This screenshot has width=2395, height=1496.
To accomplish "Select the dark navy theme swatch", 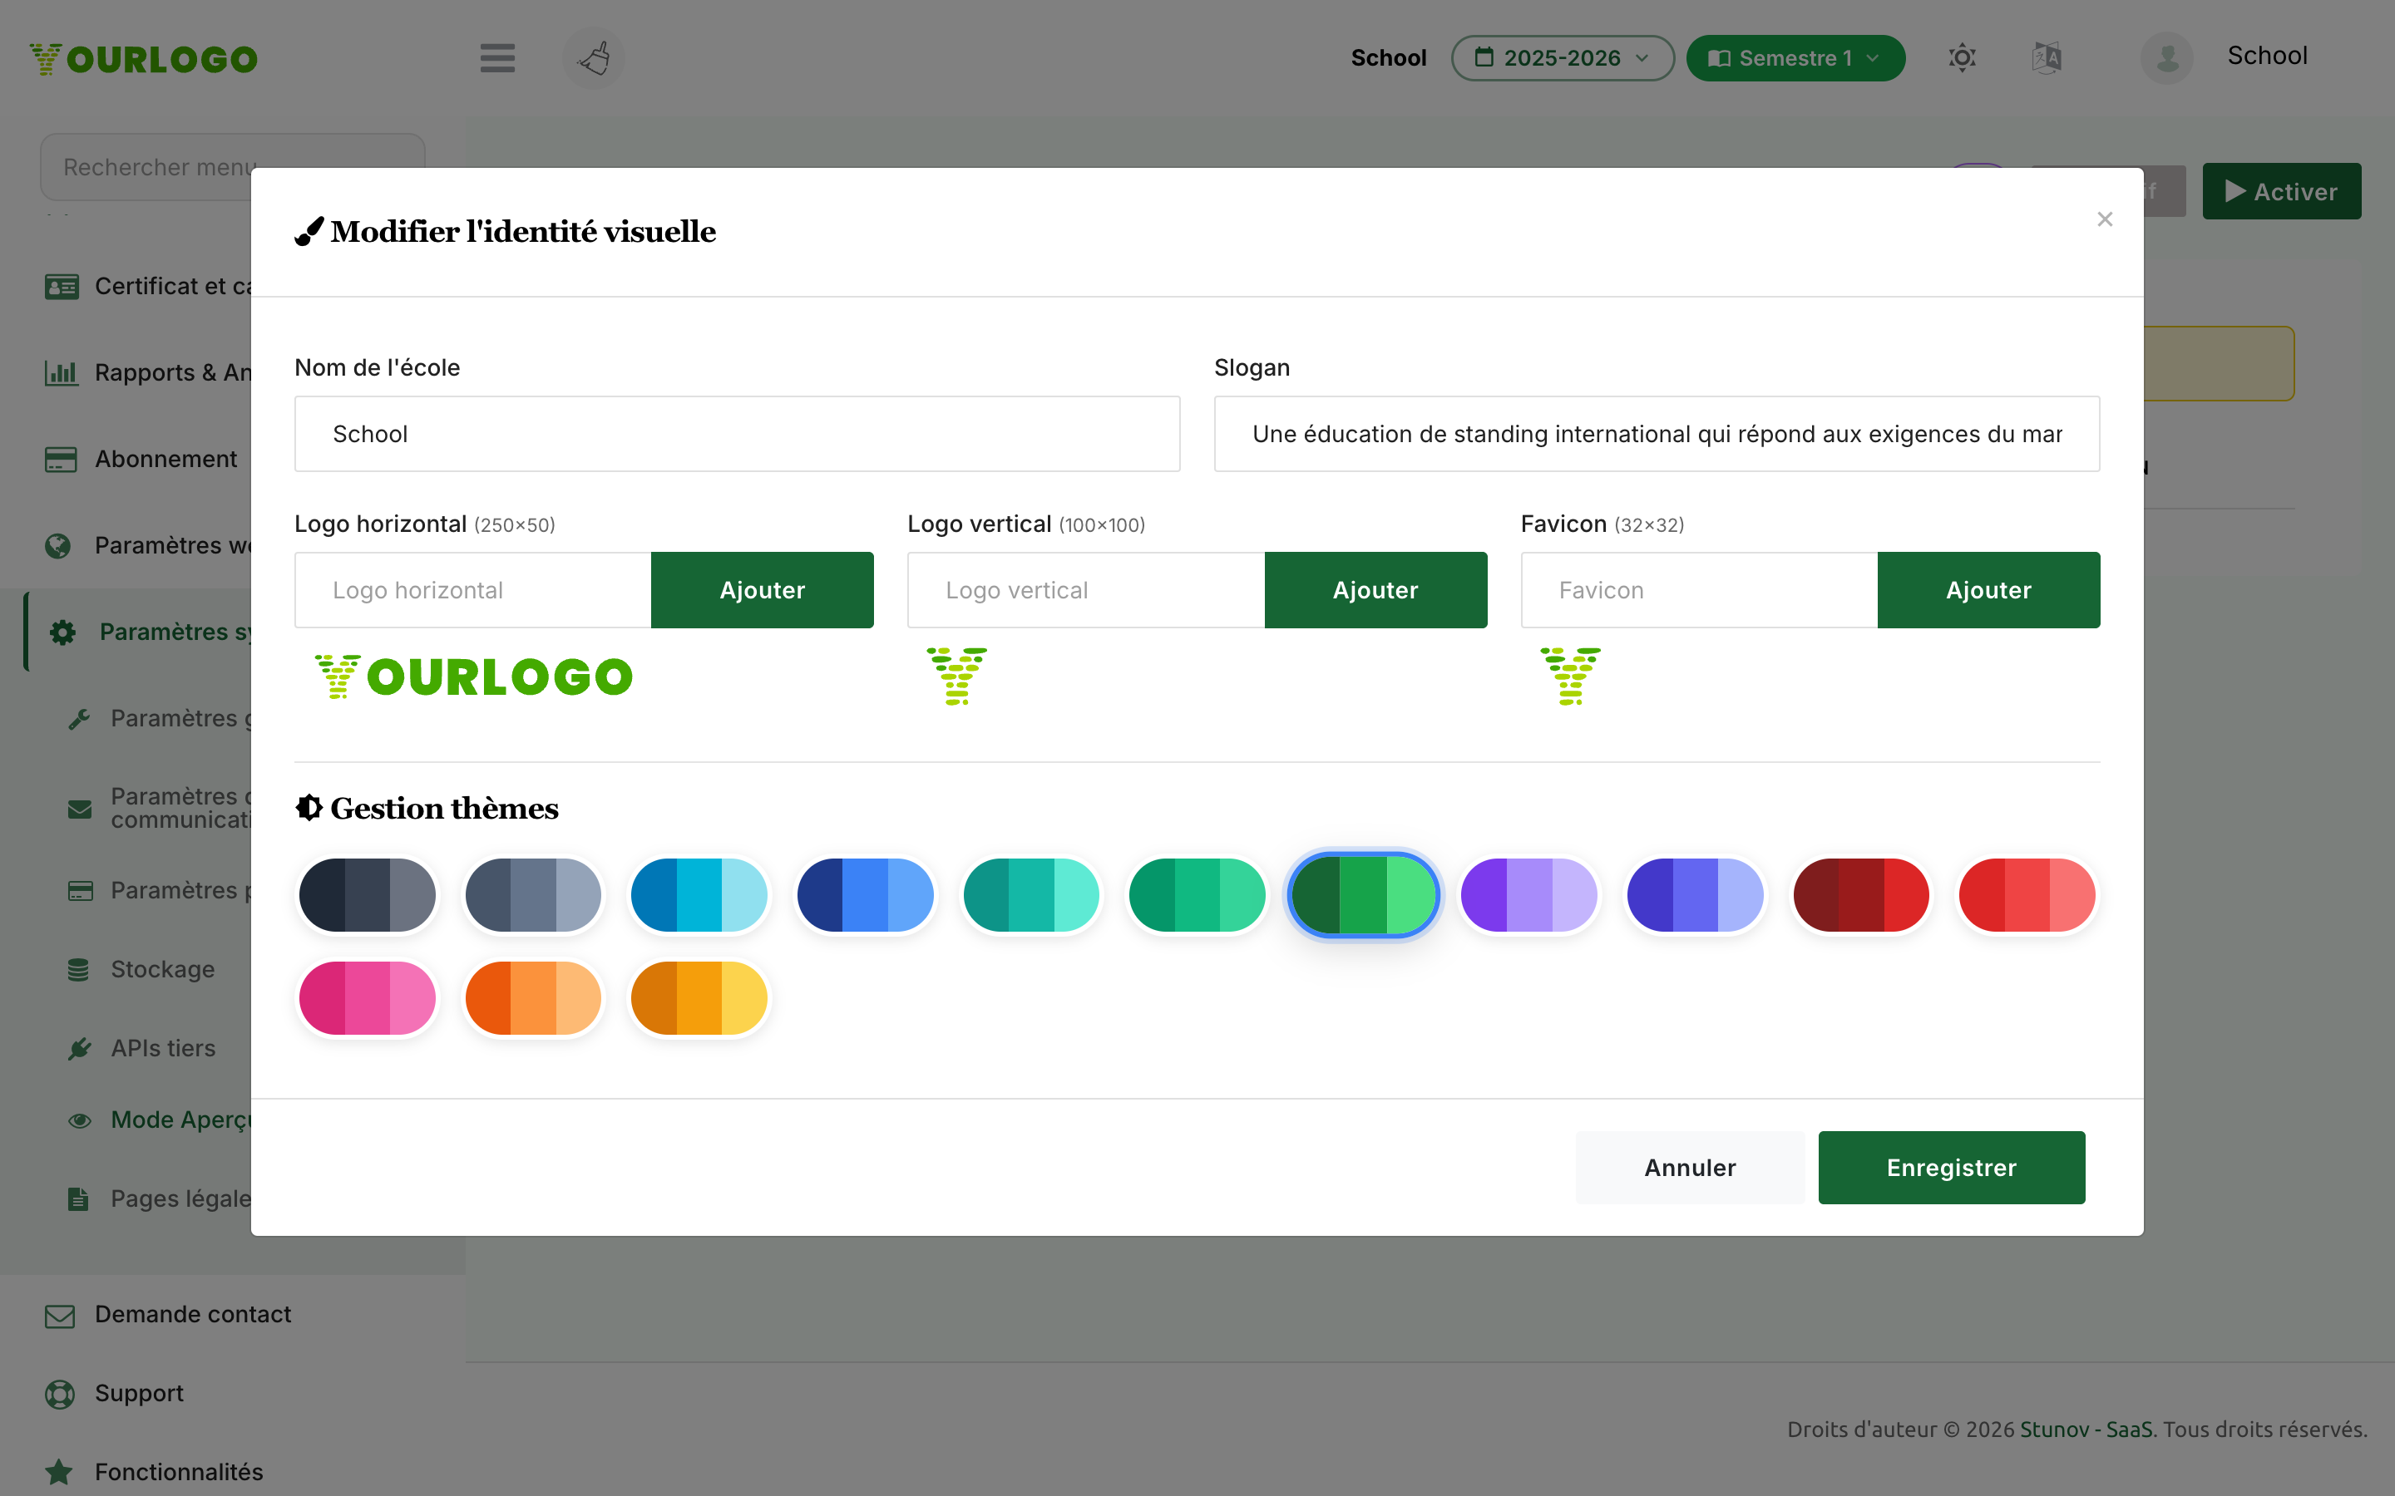I will click(x=368, y=894).
